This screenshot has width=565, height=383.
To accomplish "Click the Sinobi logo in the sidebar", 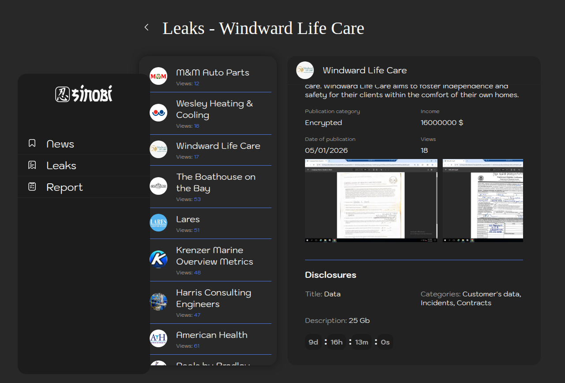I will (84, 94).
